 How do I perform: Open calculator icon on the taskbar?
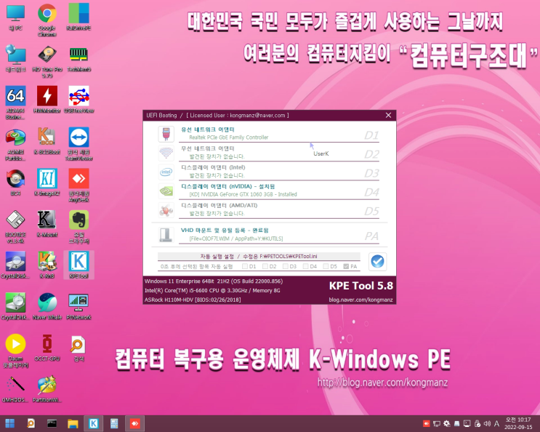coord(114,423)
